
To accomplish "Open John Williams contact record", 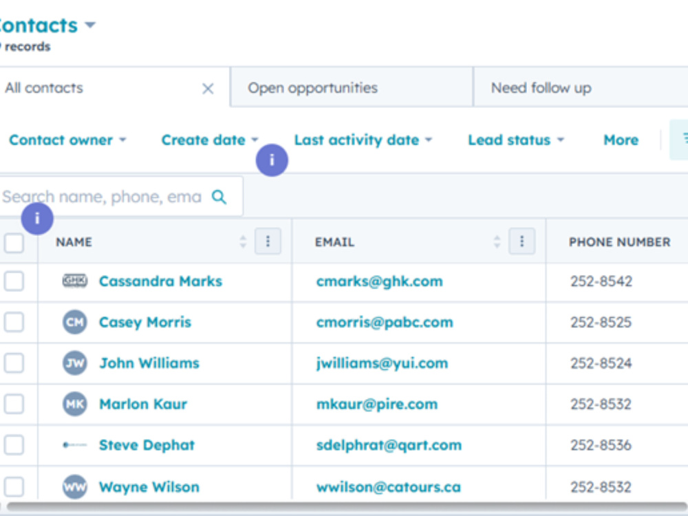I will pos(149,363).
